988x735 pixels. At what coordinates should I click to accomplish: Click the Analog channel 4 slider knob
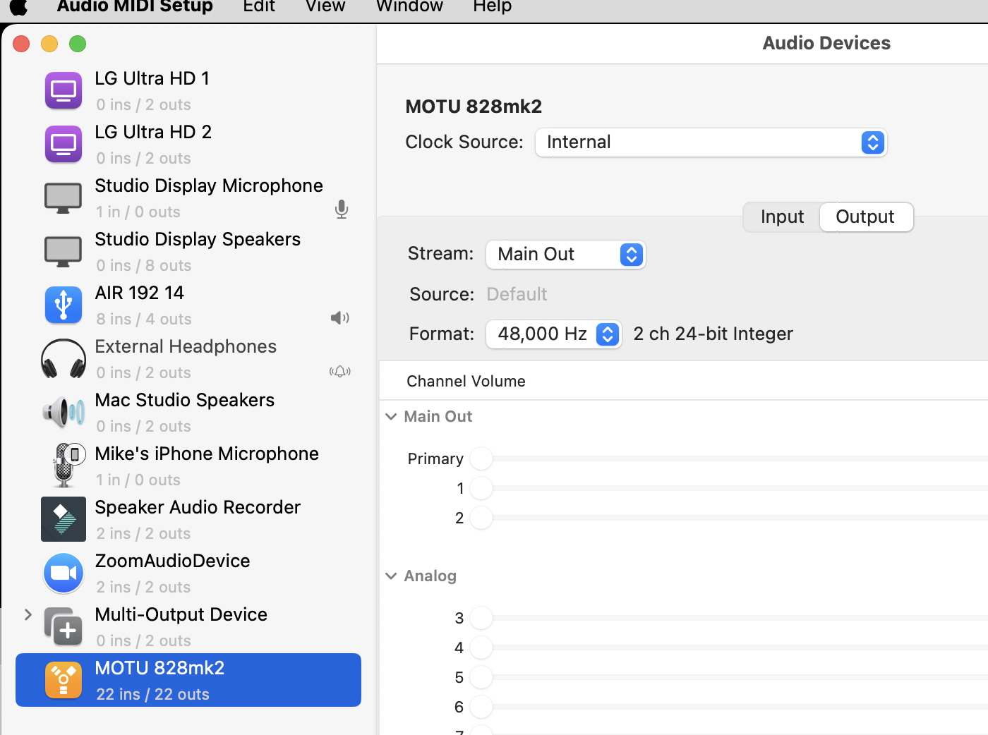pos(481,648)
